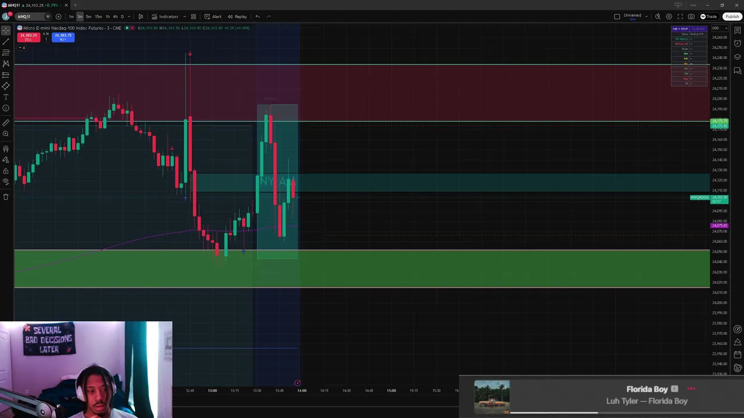Undo the last chart action
The image size is (744, 418).
257,16
